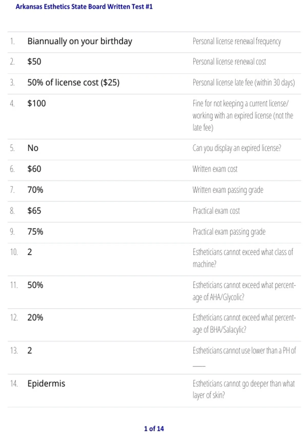Click 'Practical exam passing grade' definition
The width and height of the screenshot is (308, 436).
[229, 232]
